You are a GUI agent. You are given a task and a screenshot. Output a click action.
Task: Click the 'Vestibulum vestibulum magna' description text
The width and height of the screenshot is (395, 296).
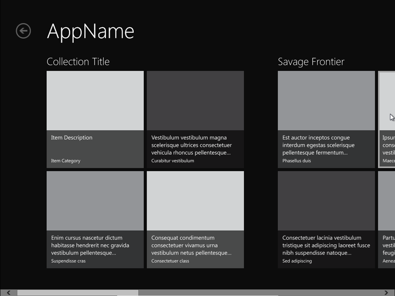(191, 145)
